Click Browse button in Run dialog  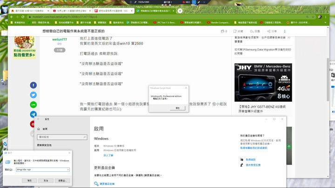pyautogui.click(x=62, y=181)
